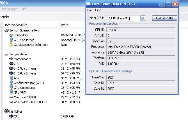Click the value 'Winbond W83627'
The width and height of the screenshot is (188, 120).
coord(73,35)
